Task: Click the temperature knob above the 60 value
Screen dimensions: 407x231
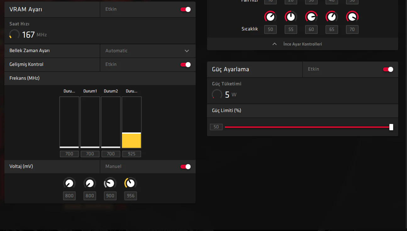Action: (311, 16)
